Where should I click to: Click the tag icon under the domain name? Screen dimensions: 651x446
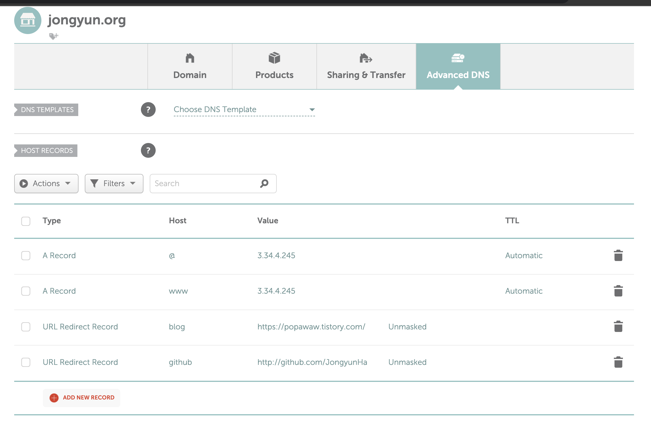tap(54, 36)
